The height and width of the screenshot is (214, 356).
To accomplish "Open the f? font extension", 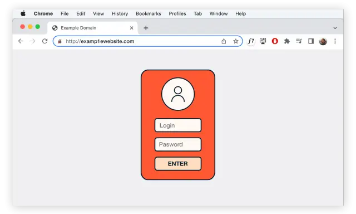I will [x=251, y=41].
